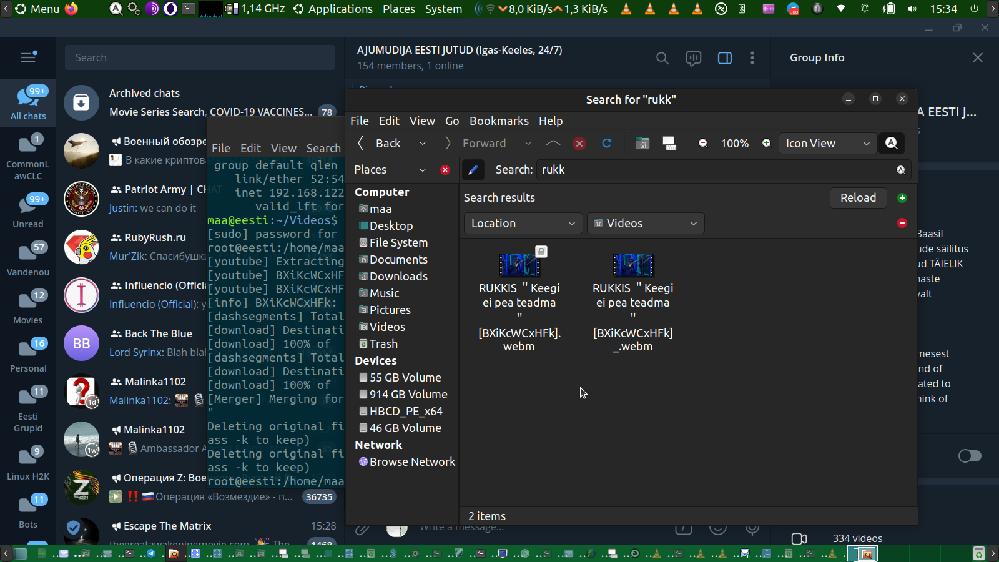Click the Telegram Search input field
The height and width of the screenshot is (562, 999).
200,58
